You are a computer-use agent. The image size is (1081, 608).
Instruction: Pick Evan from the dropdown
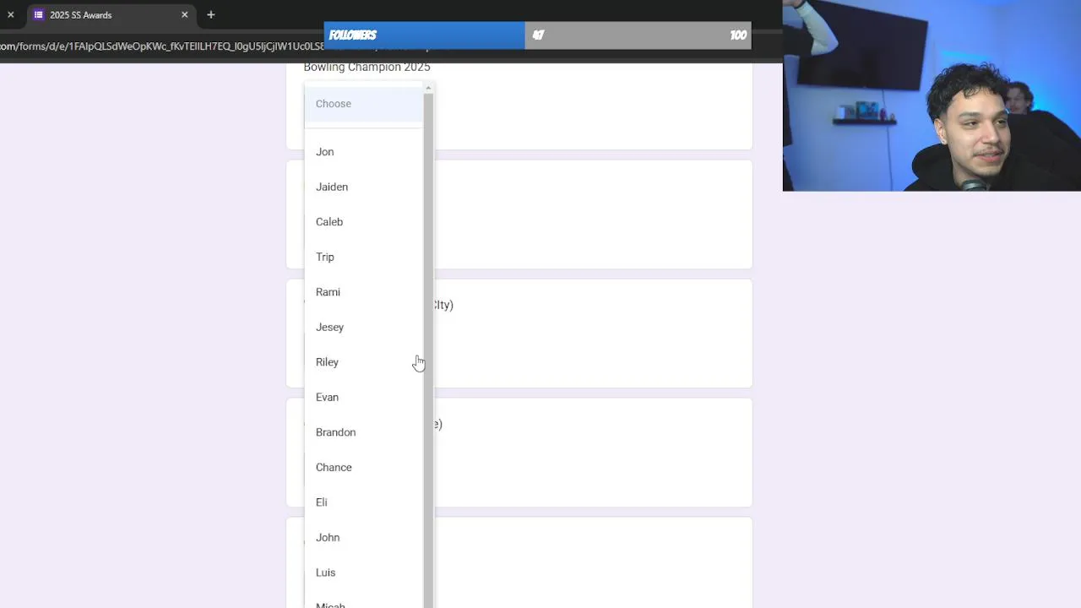[x=364, y=397]
